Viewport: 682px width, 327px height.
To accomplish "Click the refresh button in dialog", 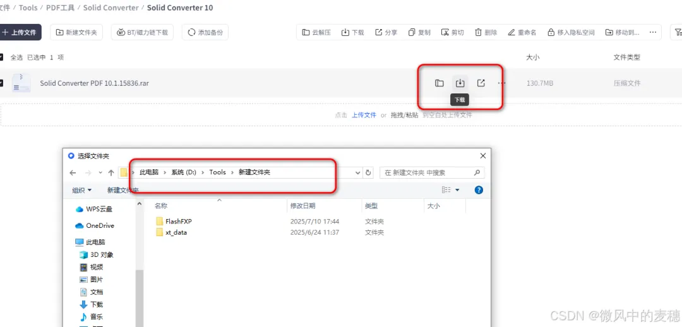I will pyautogui.click(x=368, y=172).
